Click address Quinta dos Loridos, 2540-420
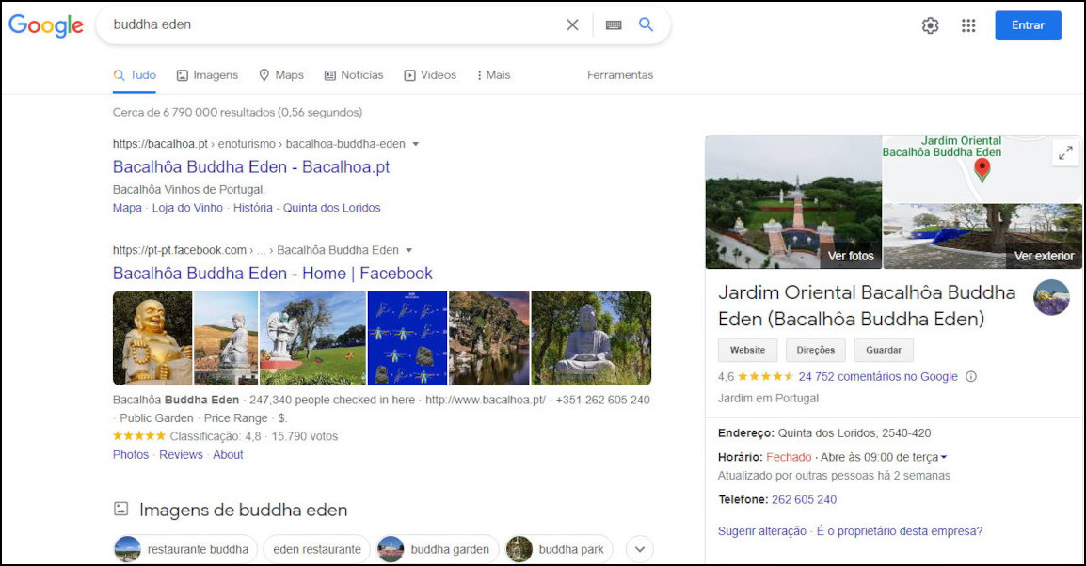The image size is (1086, 566). (854, 433)
